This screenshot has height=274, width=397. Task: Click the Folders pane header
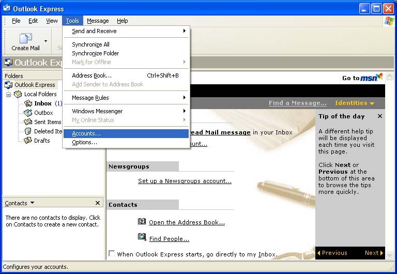(32, 75)
